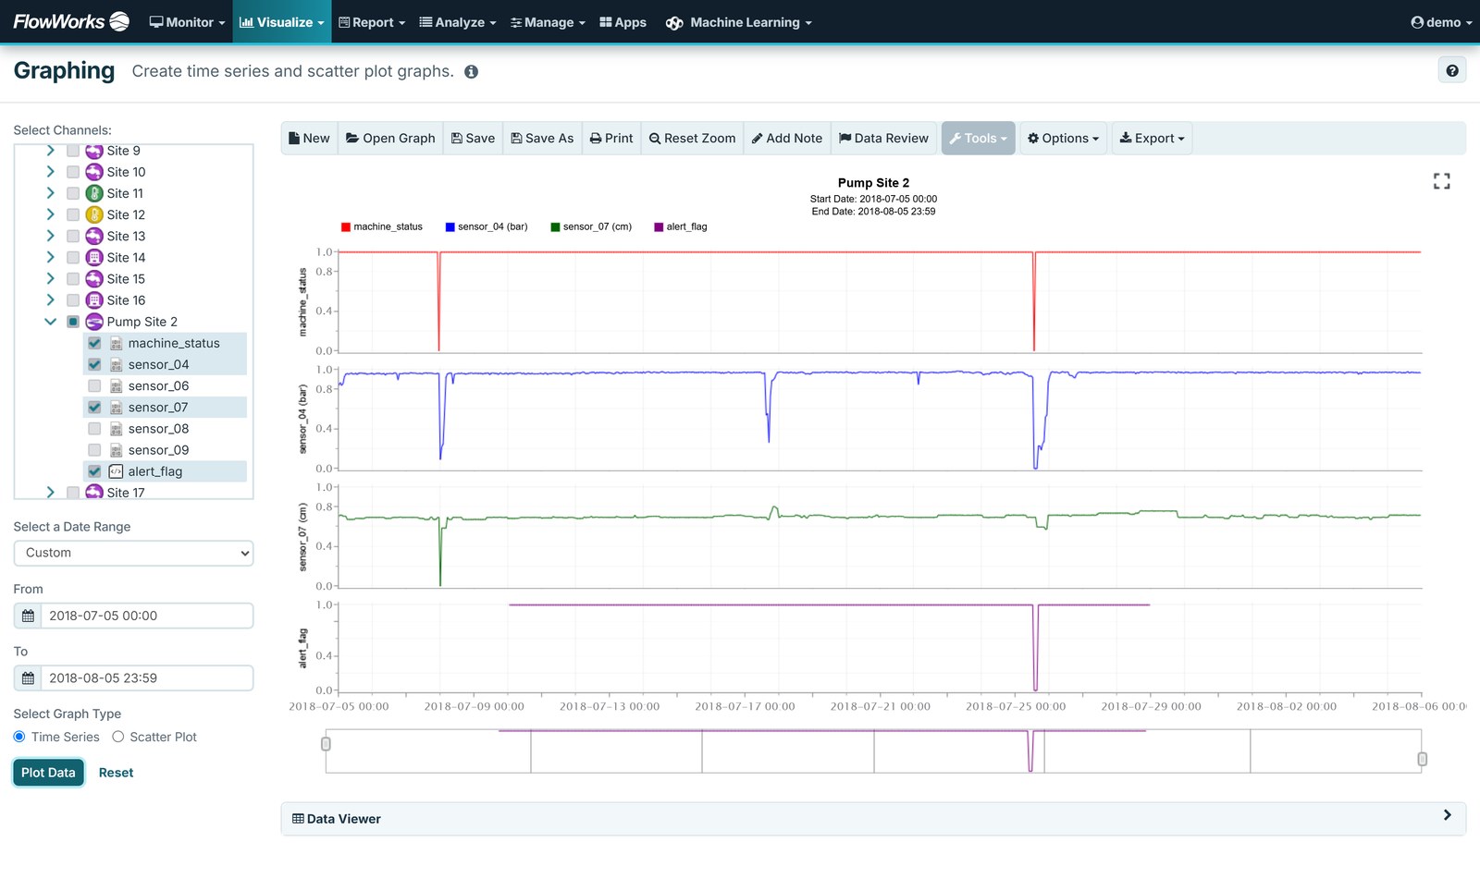
Task: Toggle fullscreen graph view icon
Action: pos(1441,181)
